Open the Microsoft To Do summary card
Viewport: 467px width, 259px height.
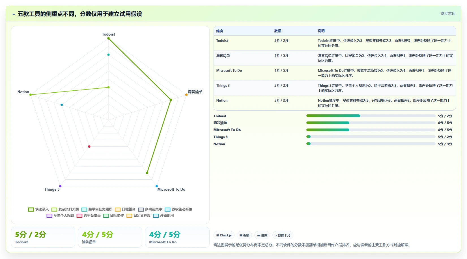(x=177, y=237)
